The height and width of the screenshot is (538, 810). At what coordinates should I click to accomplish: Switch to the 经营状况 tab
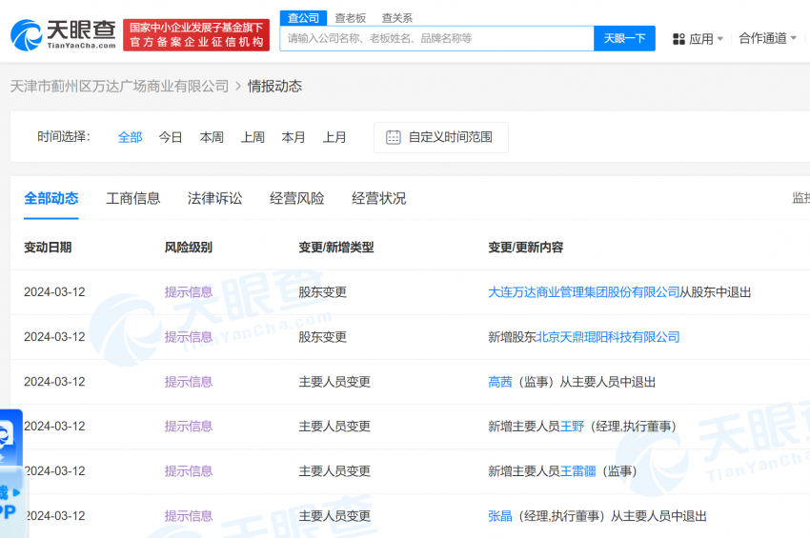pos(378,198)
